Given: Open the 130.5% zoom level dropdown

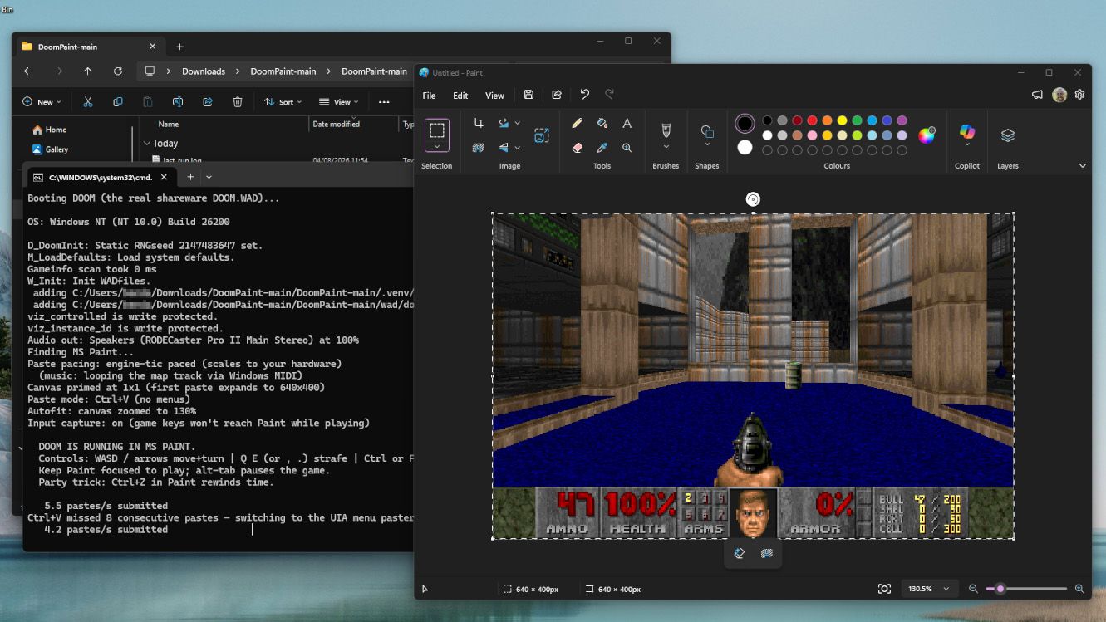Looking at the screenshot, I should (930, 589).
